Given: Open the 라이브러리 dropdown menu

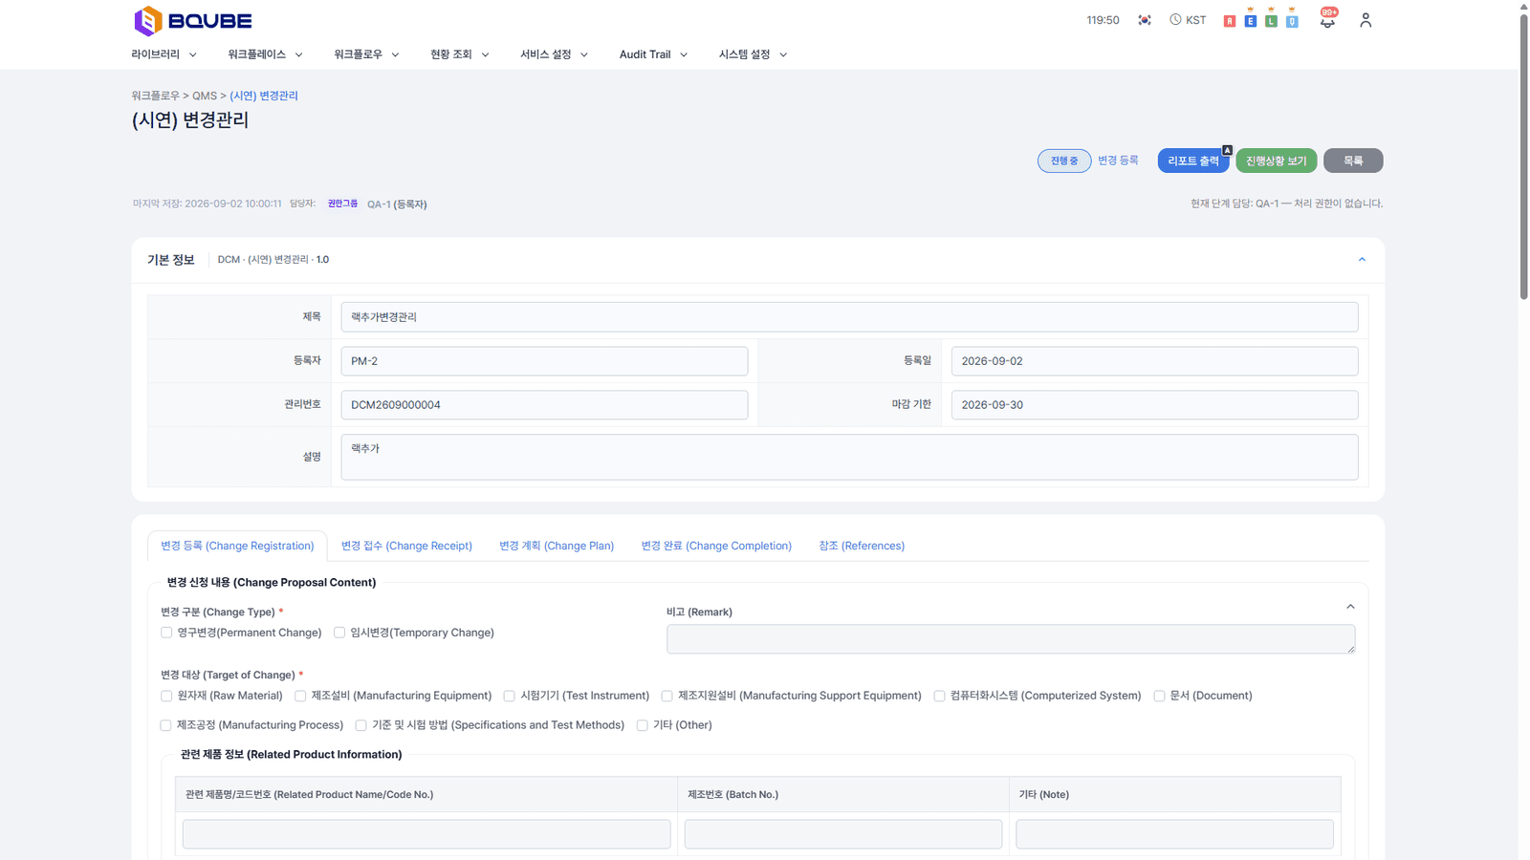Looking at the screenshot, I should pos(164,54).
